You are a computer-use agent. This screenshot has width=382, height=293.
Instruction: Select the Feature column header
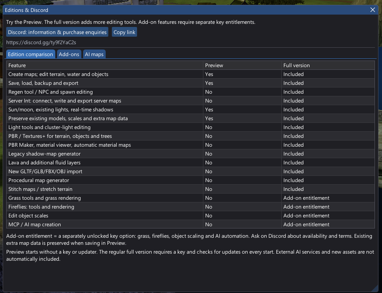105,65
